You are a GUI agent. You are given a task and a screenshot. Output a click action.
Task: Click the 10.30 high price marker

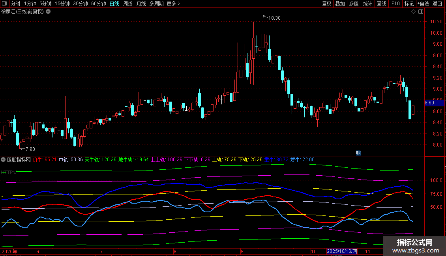tap(274, 18)
